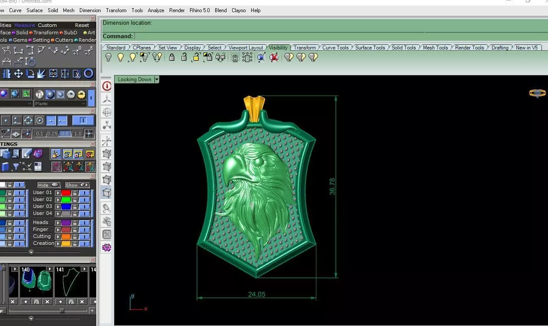This screenshot has width=548, height=326.
Task: Expand the User 01 layer arrow
Action: pos(58,193)
